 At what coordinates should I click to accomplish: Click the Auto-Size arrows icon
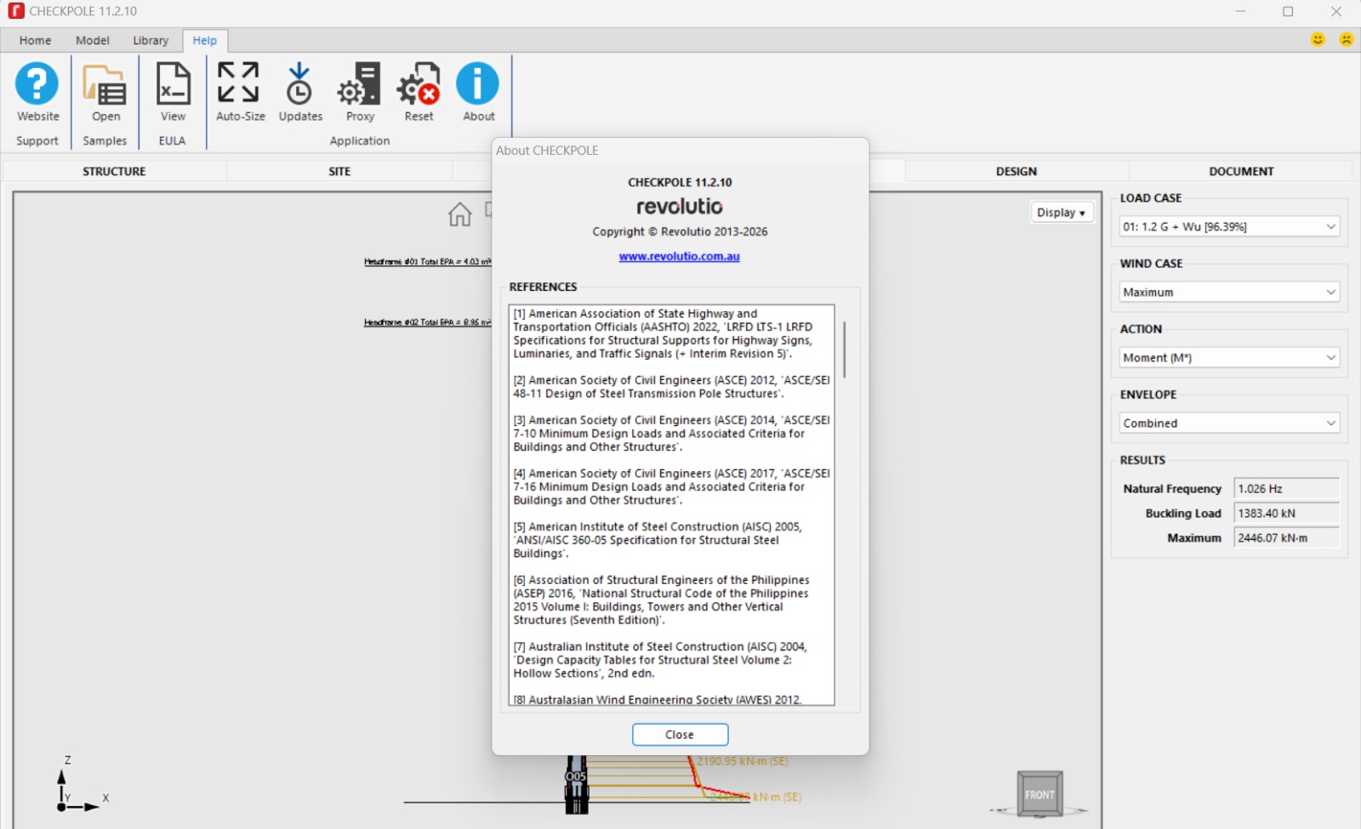239,83
